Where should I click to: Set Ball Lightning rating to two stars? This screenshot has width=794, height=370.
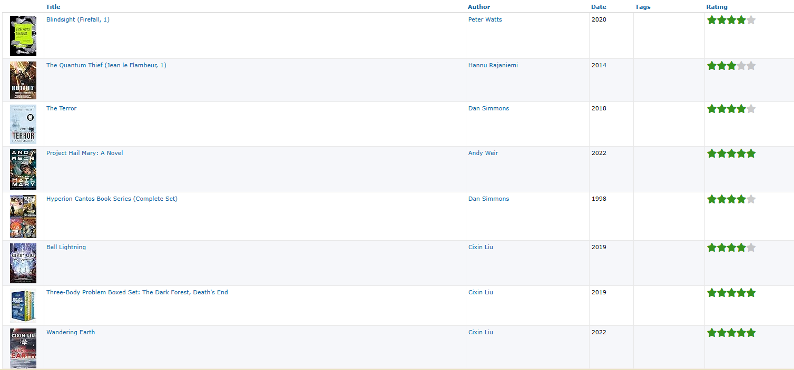click(x=722, y=248)
